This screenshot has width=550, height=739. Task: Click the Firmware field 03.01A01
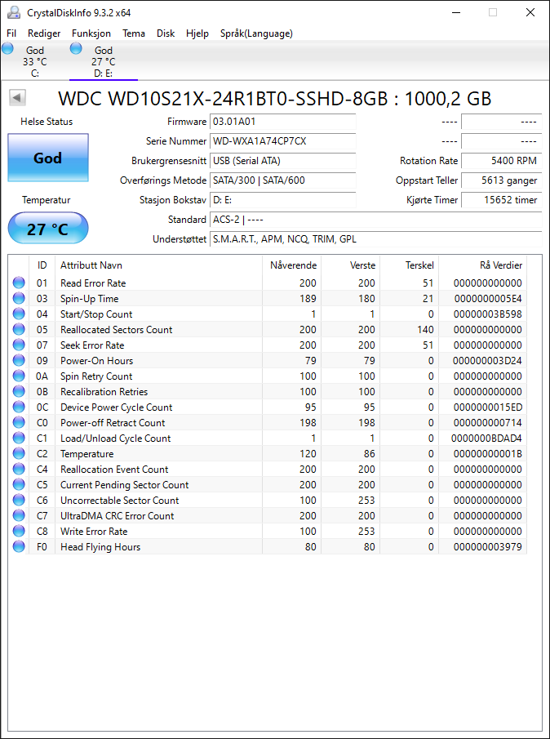pos(283,122)
